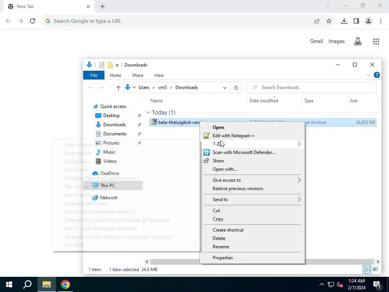389x292 pixels.
Task: Sort by Type column header
Action: click(x=309, y=100)
